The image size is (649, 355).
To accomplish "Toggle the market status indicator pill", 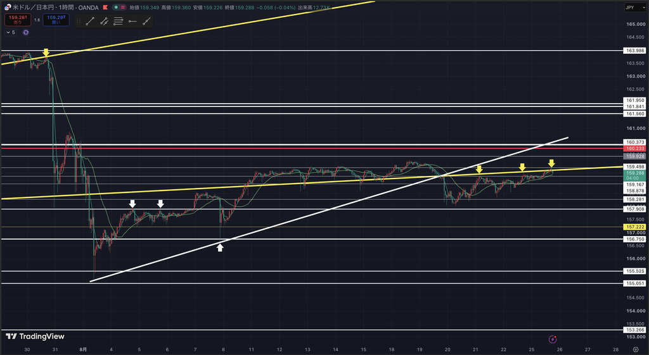I will coord(120,8).
